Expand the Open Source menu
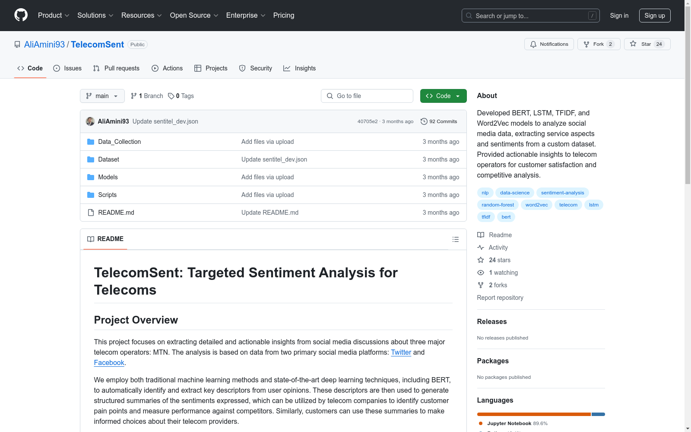The image size is (691, 432). pyautogui.click(x=194, y=15)
